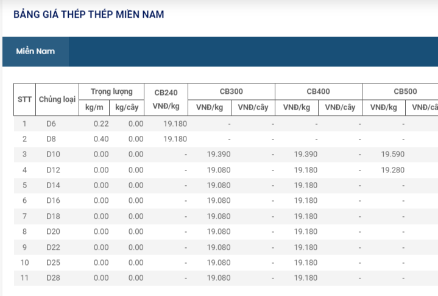Click the 19.280 price in row D12

[392, 170]
